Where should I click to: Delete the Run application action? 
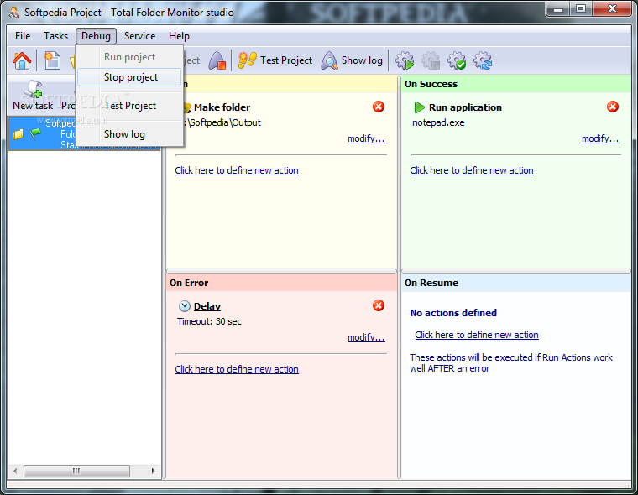(x=612, y=107)
